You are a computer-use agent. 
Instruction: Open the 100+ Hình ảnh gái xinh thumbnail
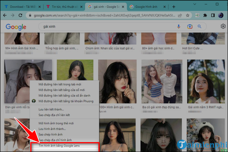[x=117, y=81]
